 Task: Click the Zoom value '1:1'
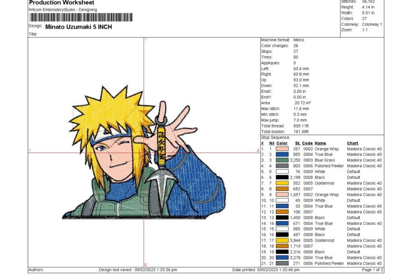point(365,30)
